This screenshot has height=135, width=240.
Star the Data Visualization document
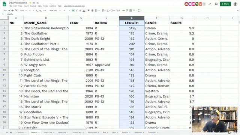pos(30,3)
